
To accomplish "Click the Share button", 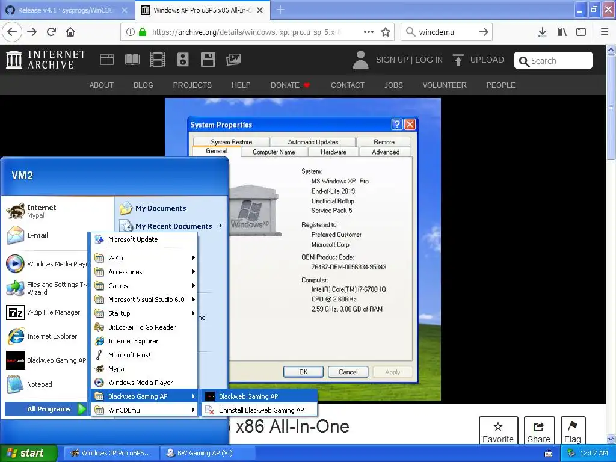I will tap(539, 431).
